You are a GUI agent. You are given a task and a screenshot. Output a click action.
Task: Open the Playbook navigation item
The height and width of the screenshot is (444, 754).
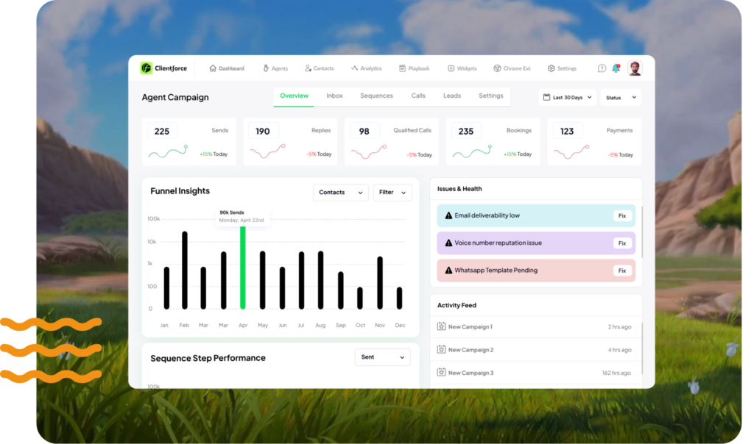point(414,68)
